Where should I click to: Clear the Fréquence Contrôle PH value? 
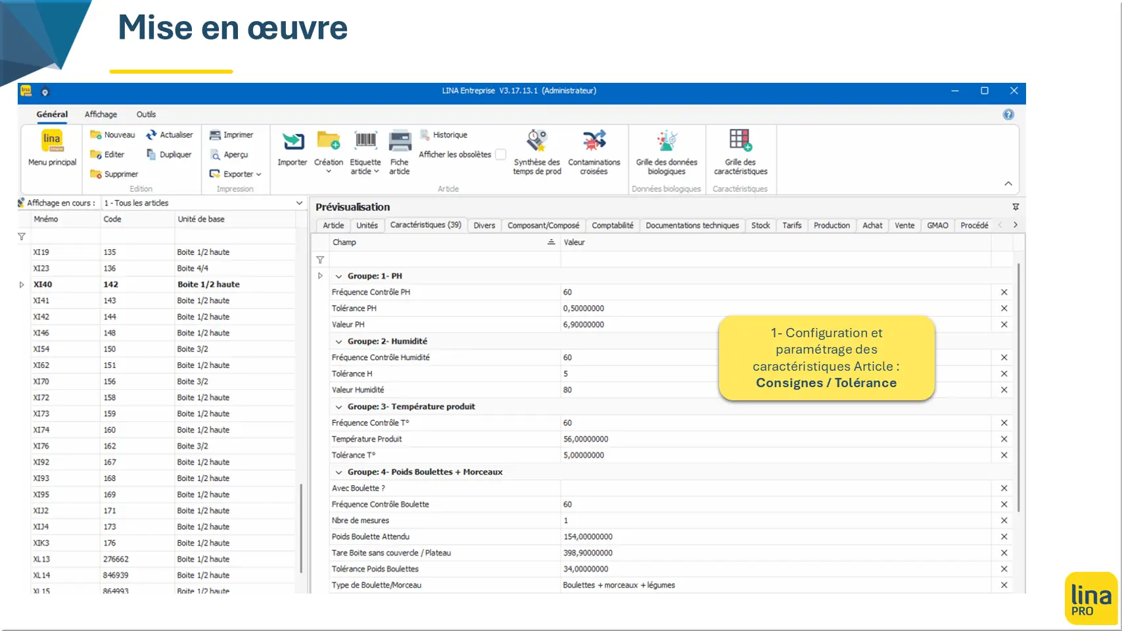1004,292
